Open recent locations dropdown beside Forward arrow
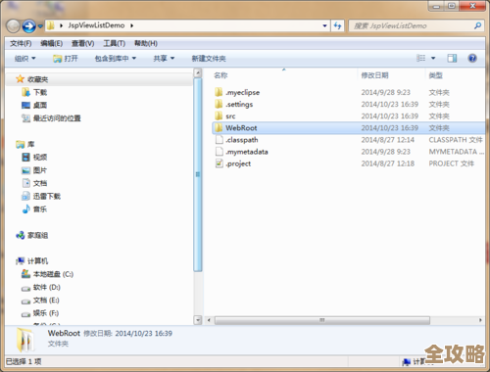 pos(40,26)
